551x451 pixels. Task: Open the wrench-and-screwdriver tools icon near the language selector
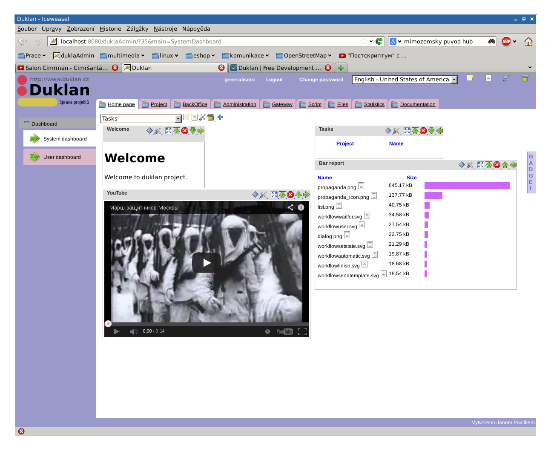(x=506, y=79)
